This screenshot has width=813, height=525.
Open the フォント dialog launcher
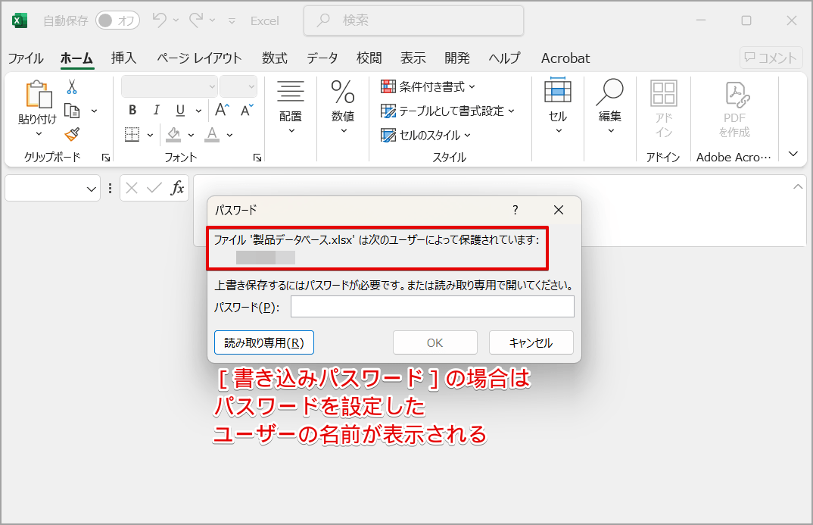point(257,158)
